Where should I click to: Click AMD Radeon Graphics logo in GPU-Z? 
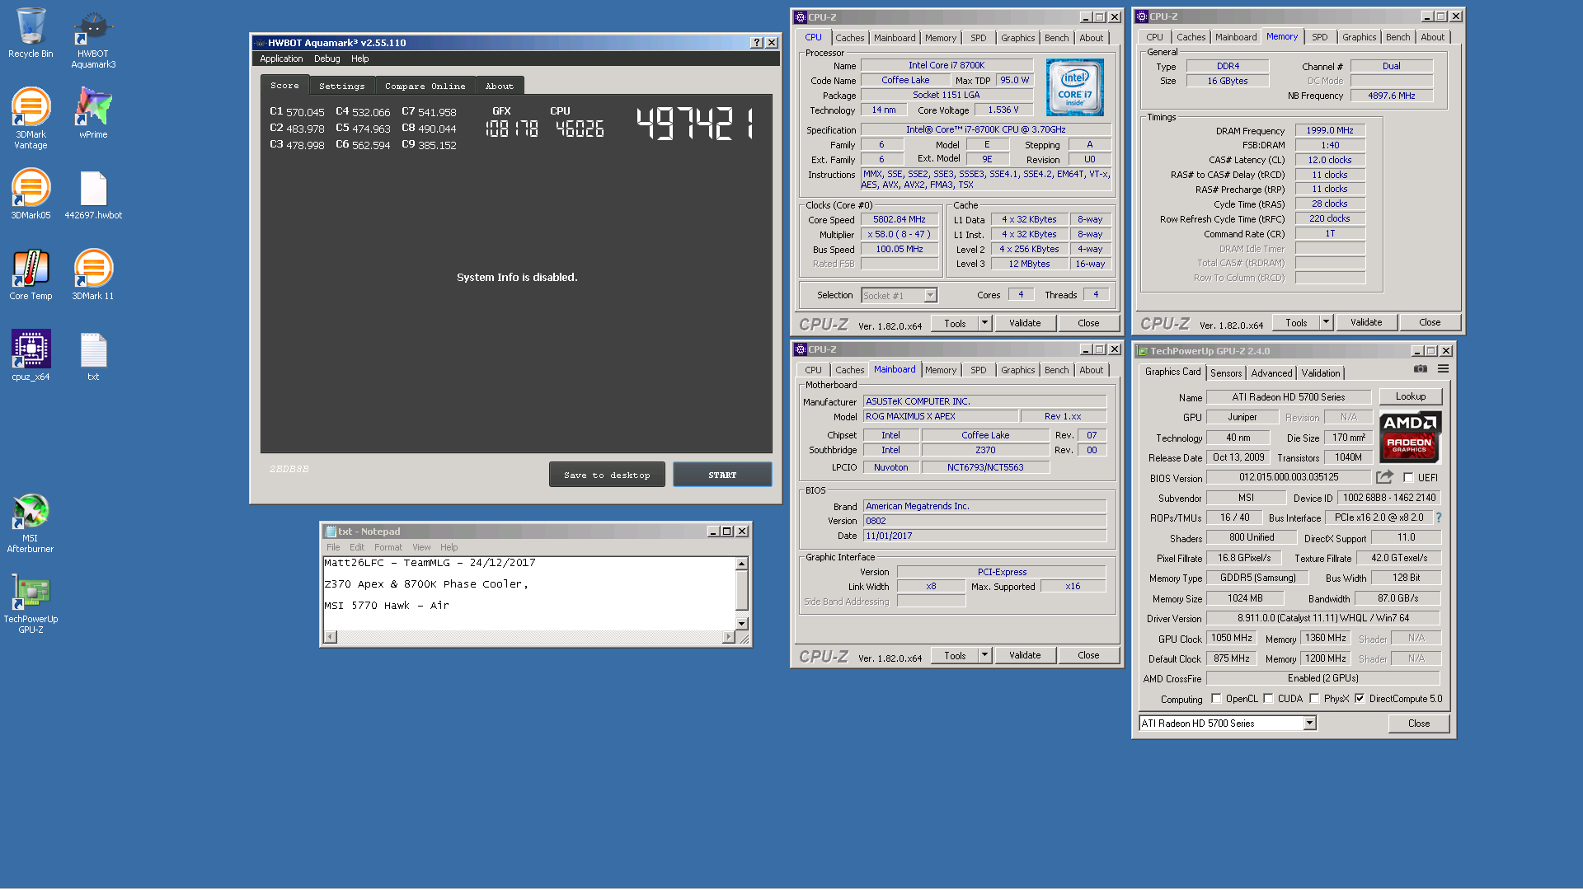[1410, 436]
